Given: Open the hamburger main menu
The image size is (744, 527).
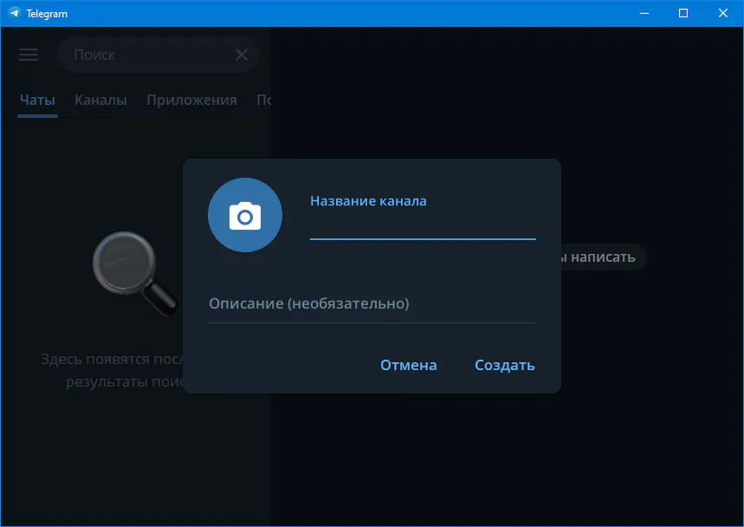Looking at the screenshot, I should pyautogui.click(x=29, y=55).
